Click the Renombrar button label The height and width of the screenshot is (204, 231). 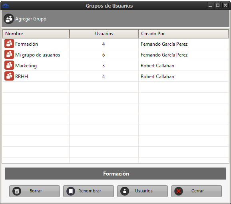pos(90,191)
